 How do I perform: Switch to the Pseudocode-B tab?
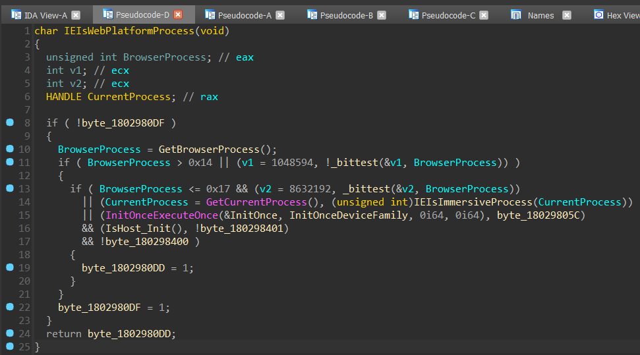(346, 16)
